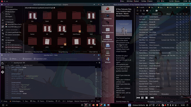Open dropdown arrow next to Öffnen in Kate
Screen dimensions: 191x107
point(20,59)
